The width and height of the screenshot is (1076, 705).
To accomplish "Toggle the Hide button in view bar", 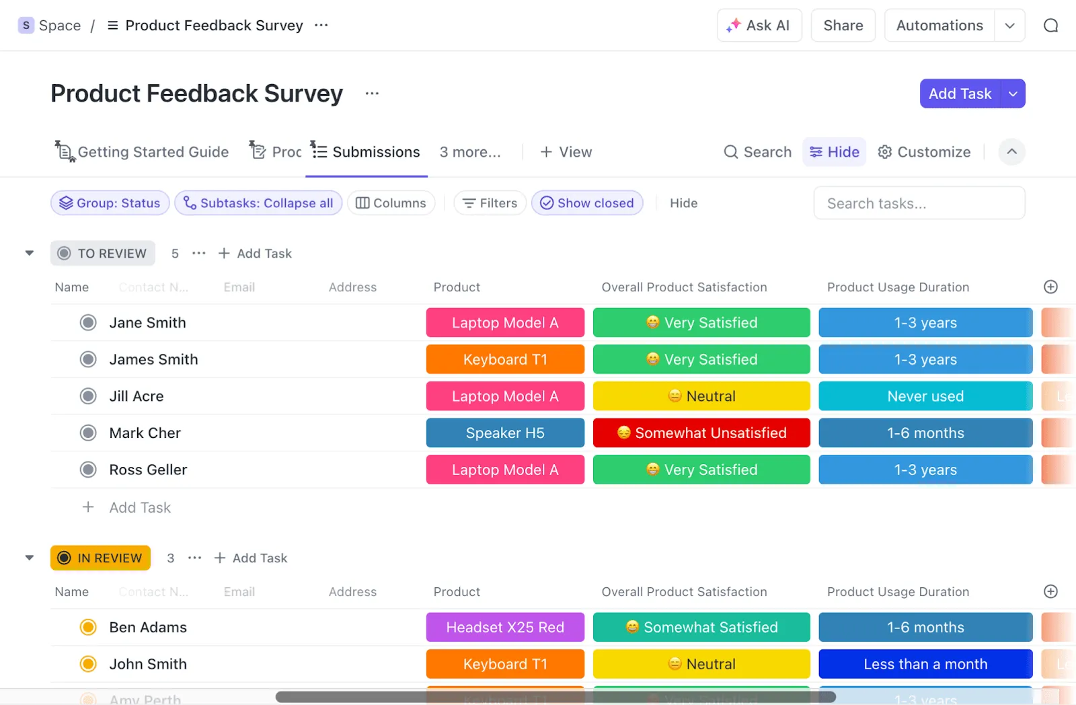I will (834, 152).
